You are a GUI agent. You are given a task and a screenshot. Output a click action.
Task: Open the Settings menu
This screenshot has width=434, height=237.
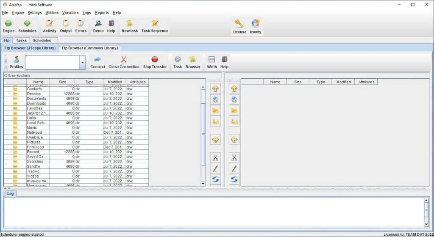click(35, 13)
